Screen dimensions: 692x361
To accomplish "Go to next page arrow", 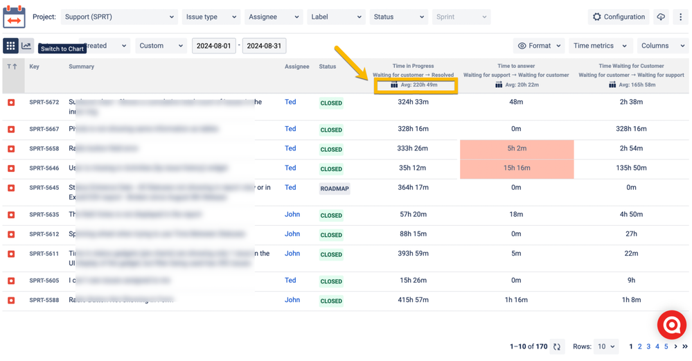I will [675, 346].
